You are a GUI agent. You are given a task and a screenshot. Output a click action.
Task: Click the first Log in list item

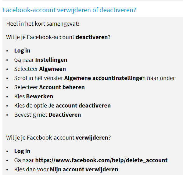[22, 51]
